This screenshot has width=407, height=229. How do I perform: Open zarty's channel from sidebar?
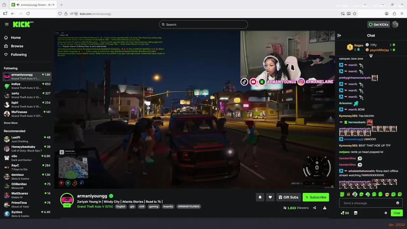27,95
